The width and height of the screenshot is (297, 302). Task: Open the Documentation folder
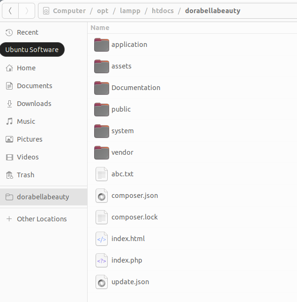click(135, 88)
